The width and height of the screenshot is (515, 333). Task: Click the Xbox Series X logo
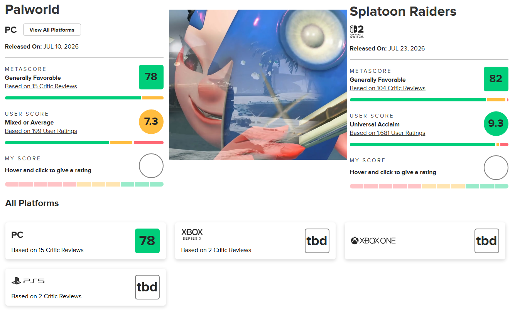pos(192,234)
